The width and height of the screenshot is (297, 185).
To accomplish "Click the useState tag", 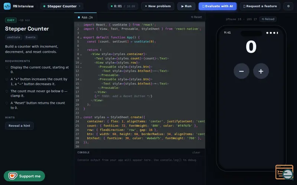I will 14,37.
